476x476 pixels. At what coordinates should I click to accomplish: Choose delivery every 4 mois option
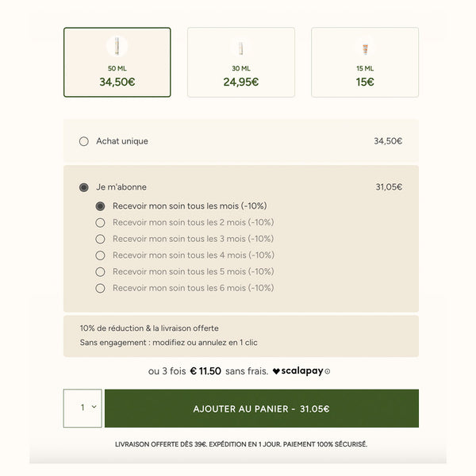click(100, 255)
